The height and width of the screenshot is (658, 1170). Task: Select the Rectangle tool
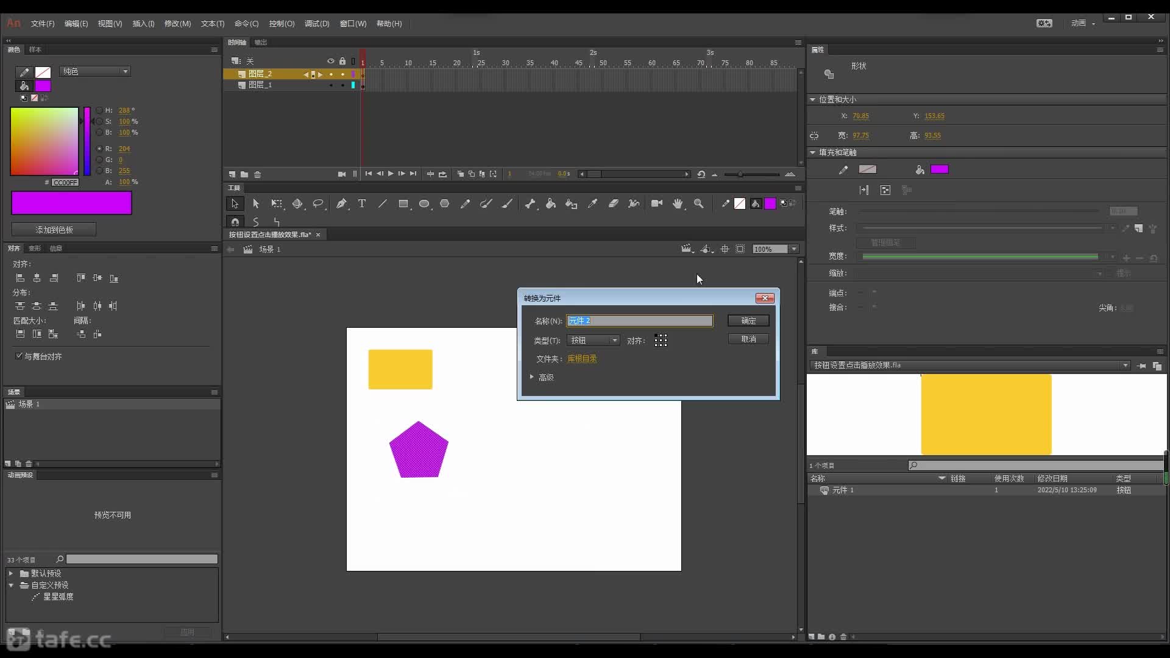[x=403, y=203]
